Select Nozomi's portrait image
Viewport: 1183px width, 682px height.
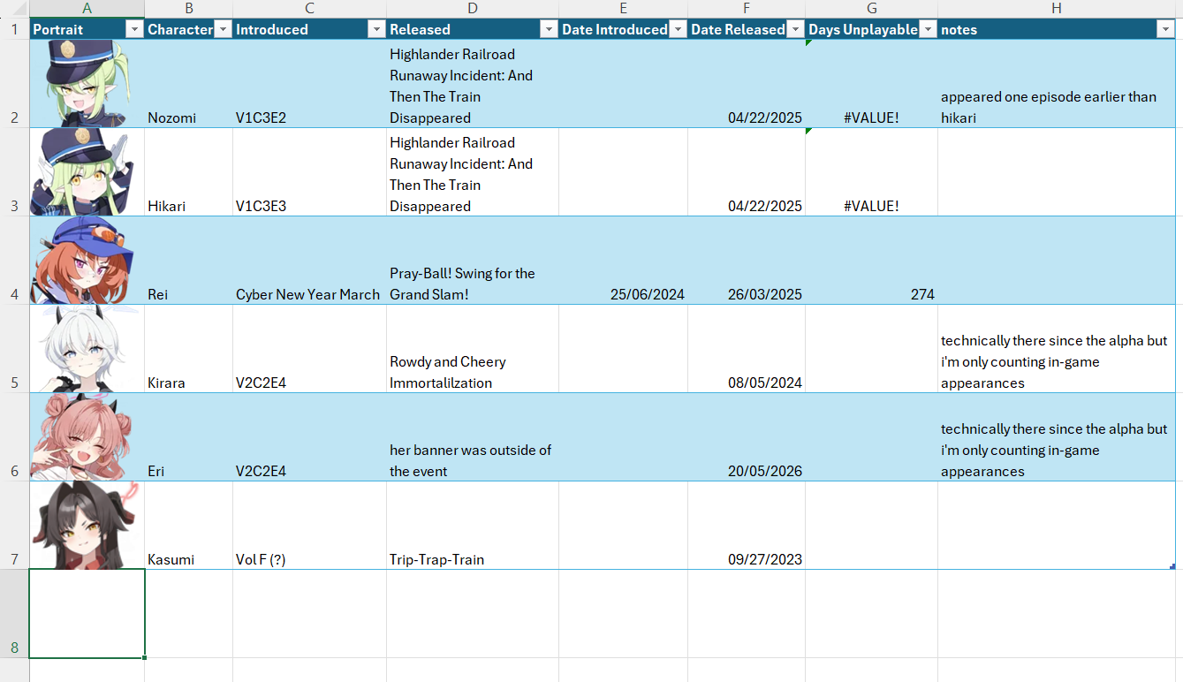pyautogui.click(x=87, y=84)
